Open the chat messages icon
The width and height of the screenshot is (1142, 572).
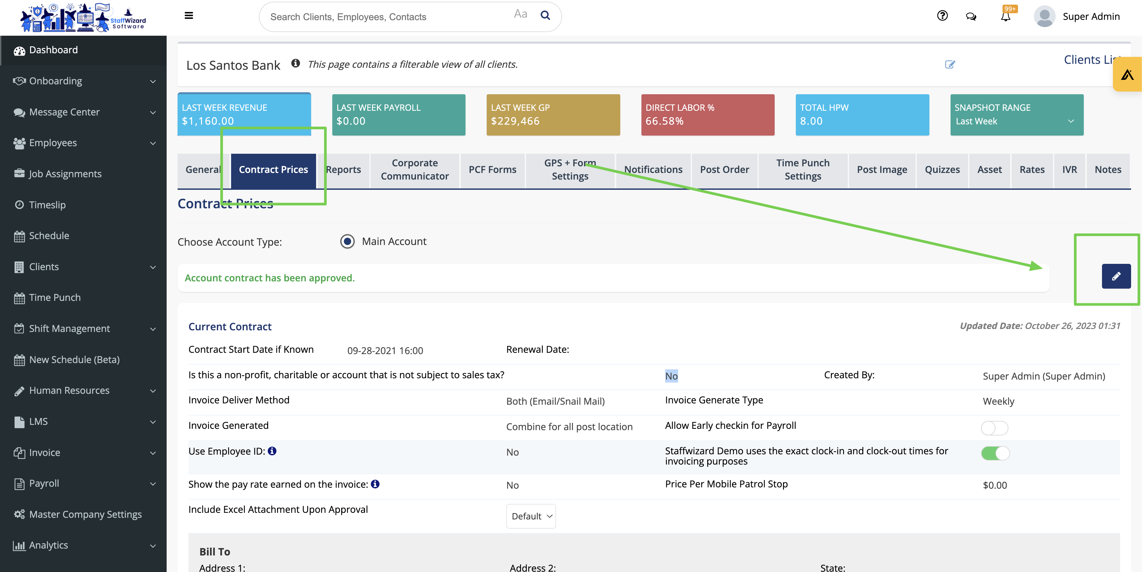click(971, 17)
